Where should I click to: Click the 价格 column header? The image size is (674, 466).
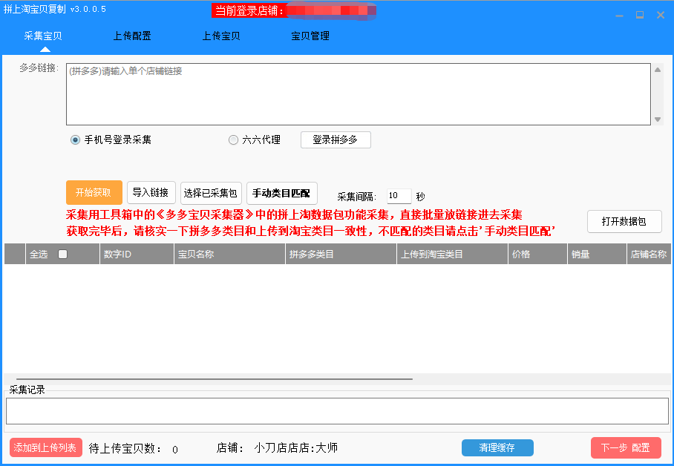click(537, 254)
